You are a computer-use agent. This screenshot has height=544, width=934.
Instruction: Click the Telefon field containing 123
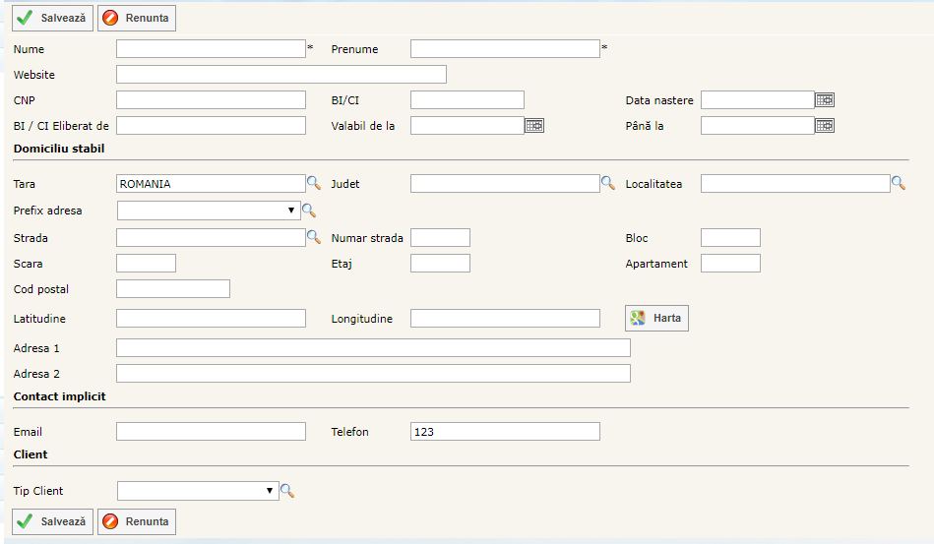504,432
